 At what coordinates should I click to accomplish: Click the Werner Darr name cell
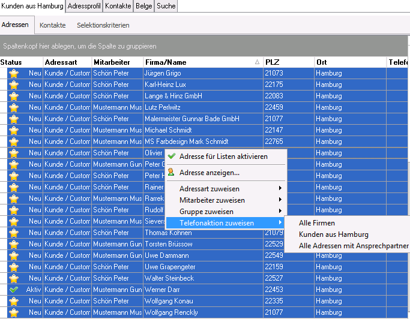click(203, 290)
